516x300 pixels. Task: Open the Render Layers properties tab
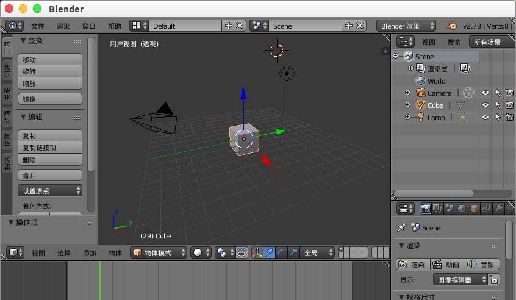[x=437, y=209]
